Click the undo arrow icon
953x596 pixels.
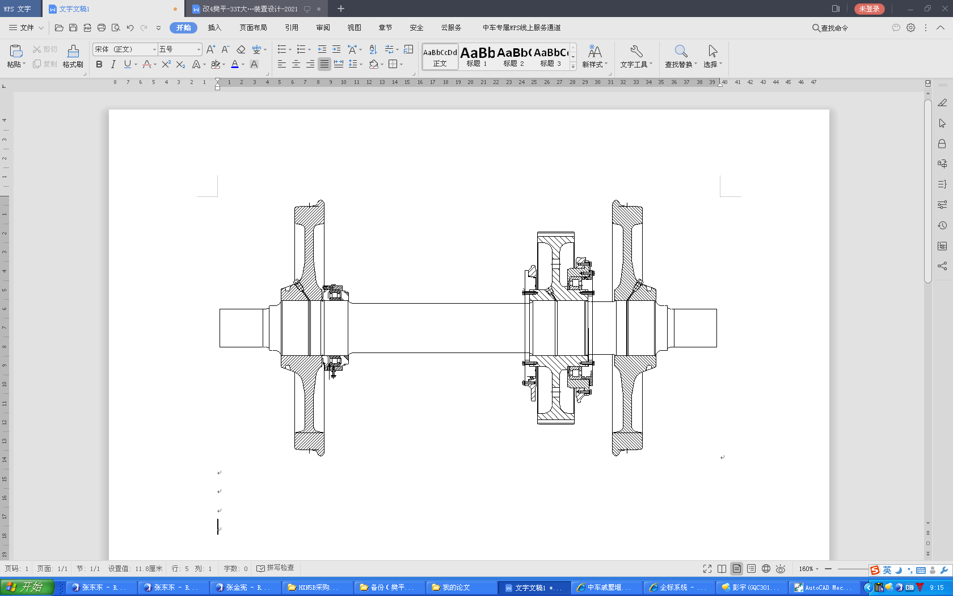click(x=130, y=27)
